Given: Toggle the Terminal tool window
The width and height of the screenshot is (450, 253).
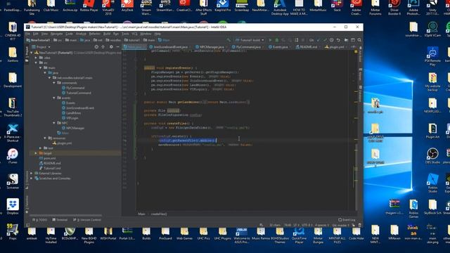Looking at the screenshot, I should 60,220.
